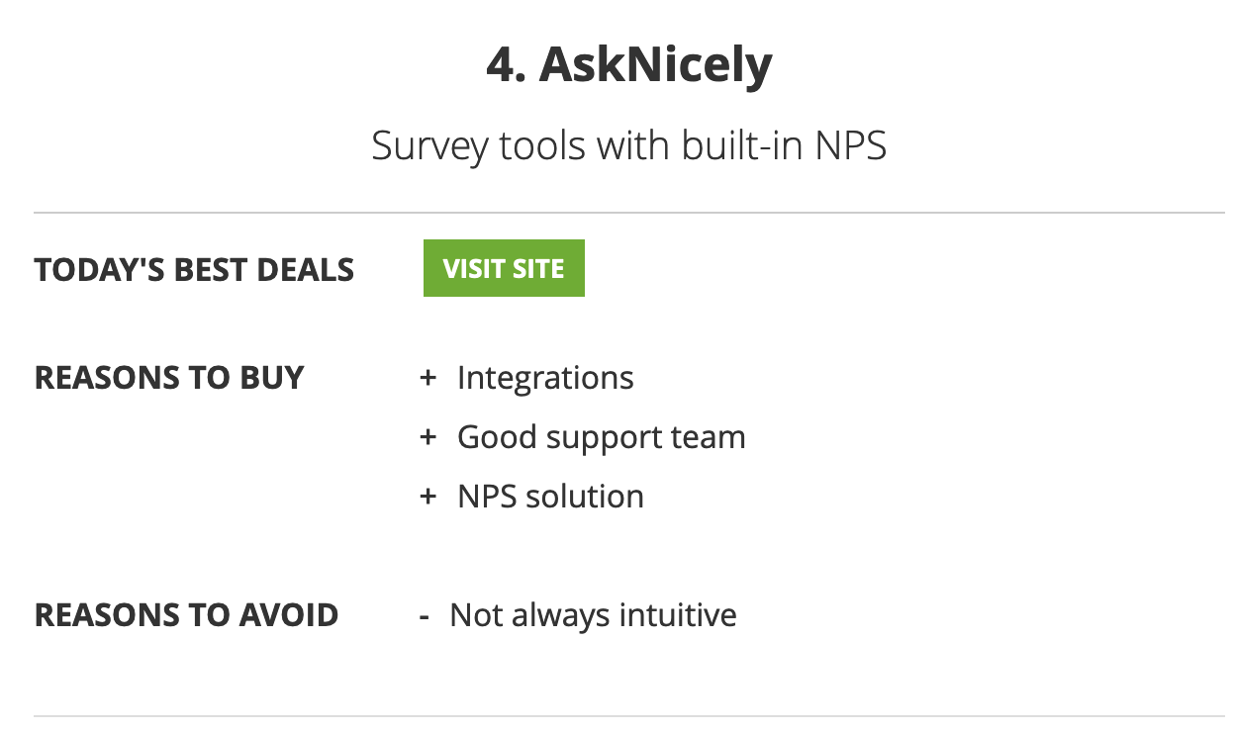Screen dimensions: 1235x732
Task: Click the plus icon beside Good support team
Action: tap(427, 437)
